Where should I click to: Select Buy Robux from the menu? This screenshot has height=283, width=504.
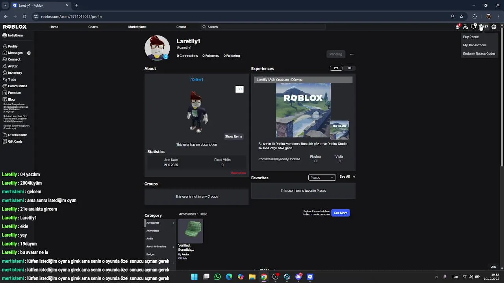[x=471, y=37]
